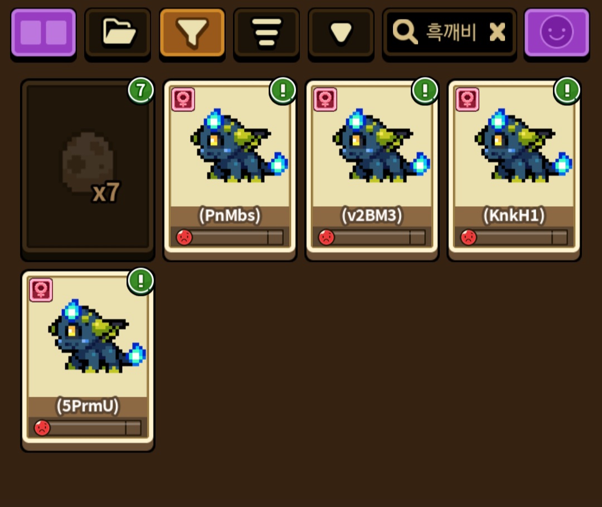Toggle the orange funnel filter button
Viewport: 602px width, 507px height.
192,33
